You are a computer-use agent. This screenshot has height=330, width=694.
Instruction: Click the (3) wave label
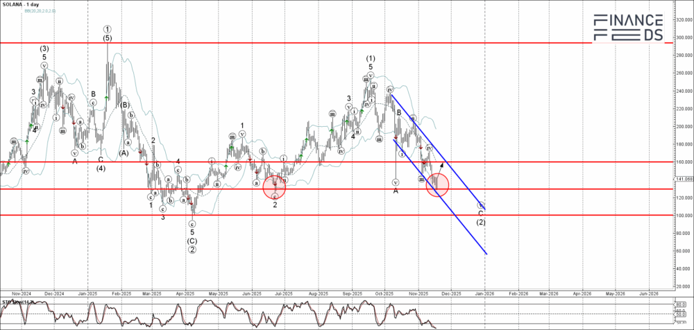(44, 49)
